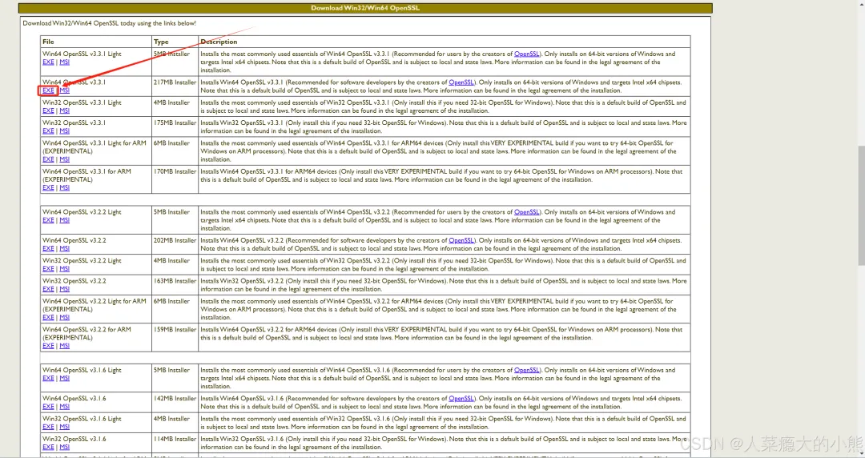The height and width of the screenshot is (458, 865).
Task: Download the Win64 OpenSSL v3.2.2 Light EXE
Action: pyautogui.click(x=48, y=220)
